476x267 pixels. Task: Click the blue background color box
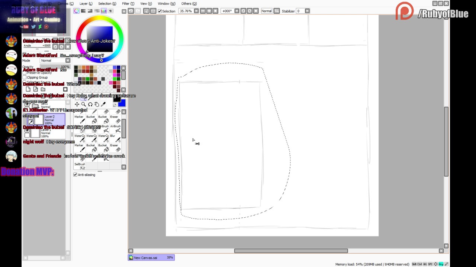click(122, 103)
